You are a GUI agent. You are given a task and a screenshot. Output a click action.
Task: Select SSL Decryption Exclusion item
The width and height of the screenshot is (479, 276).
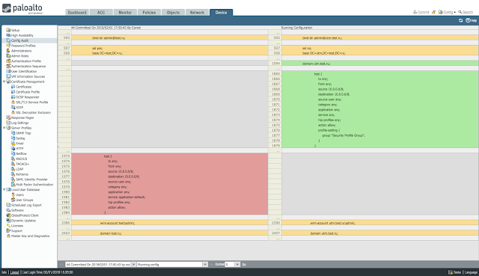pos(33,112)
